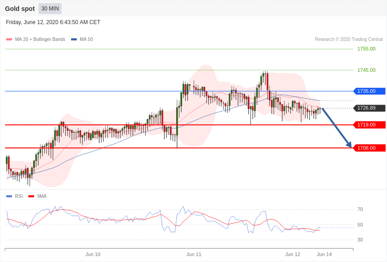Click the 1745.00 resistance level label
Viewport: 387px width, 262px height.
click(x=366, y=70)
